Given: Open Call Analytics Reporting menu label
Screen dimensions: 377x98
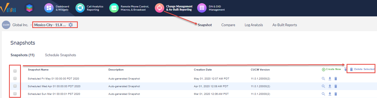Looking at the screenshot, I should tap(95, 8).
